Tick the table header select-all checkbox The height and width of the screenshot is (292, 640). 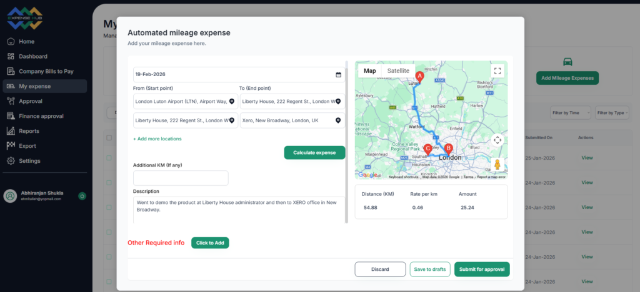click(x=109, y=138)
